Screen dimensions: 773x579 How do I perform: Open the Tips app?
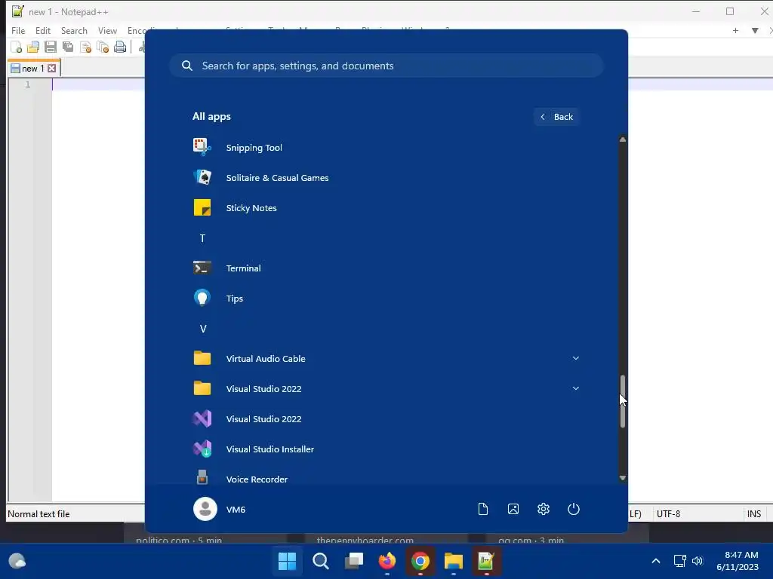click(386, 299)
